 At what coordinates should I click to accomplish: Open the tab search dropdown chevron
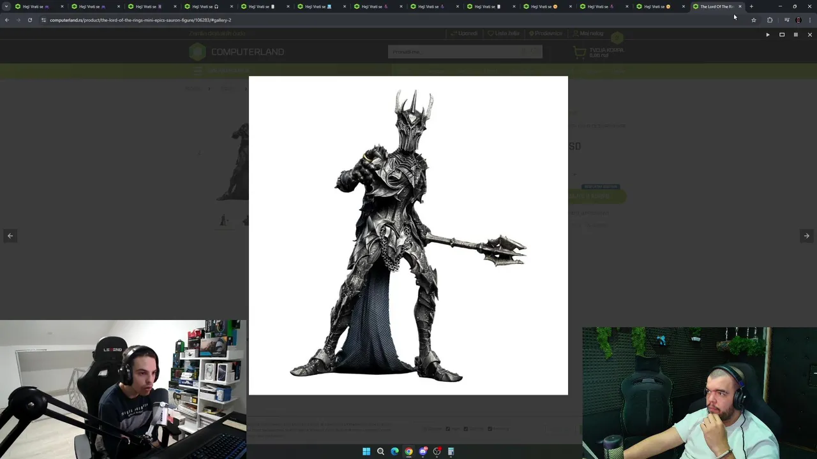6,6
